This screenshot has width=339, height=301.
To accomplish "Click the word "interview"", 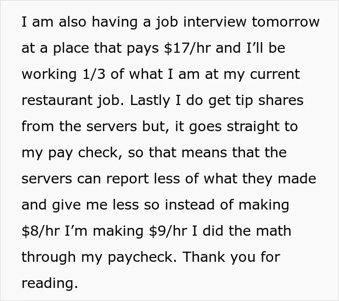I will [x=215, y=22].
